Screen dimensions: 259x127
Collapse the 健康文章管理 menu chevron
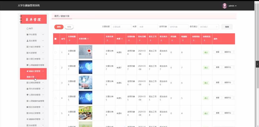point(43,71)
